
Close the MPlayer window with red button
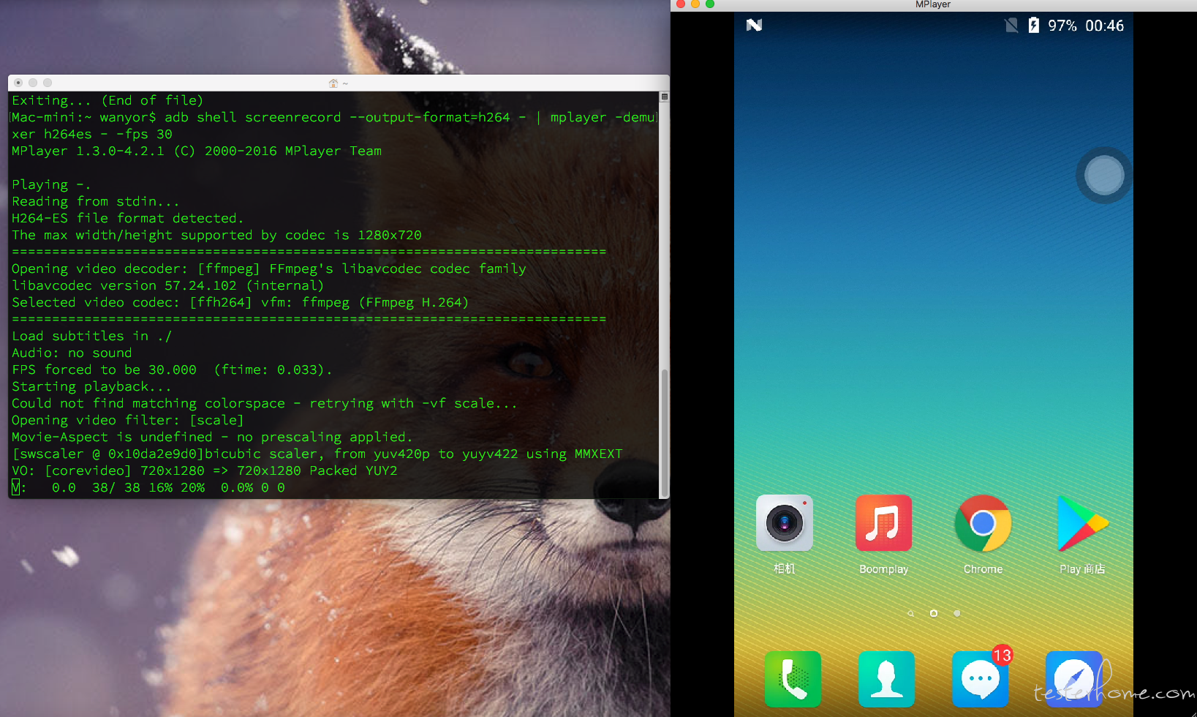[681, 4]
